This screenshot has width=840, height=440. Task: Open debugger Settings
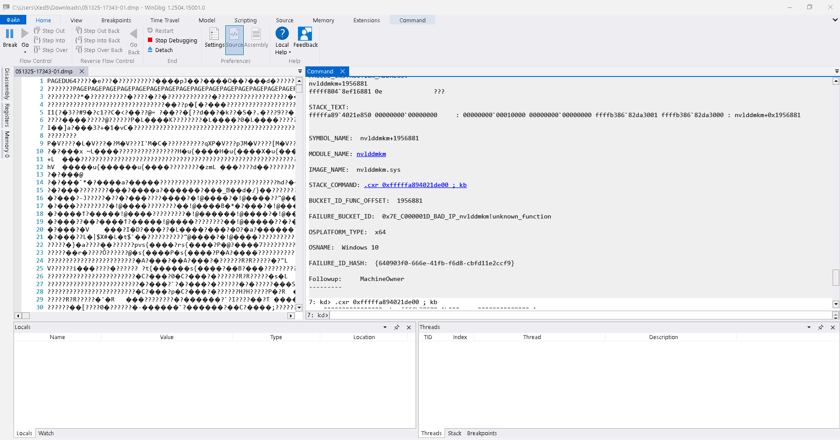point(214,38)
